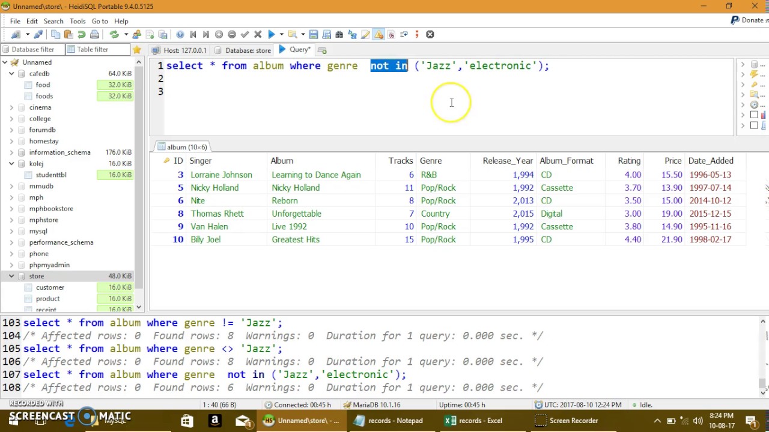
Task: Click the yellow star favorites icon
Action: click(x=137, y=50)
